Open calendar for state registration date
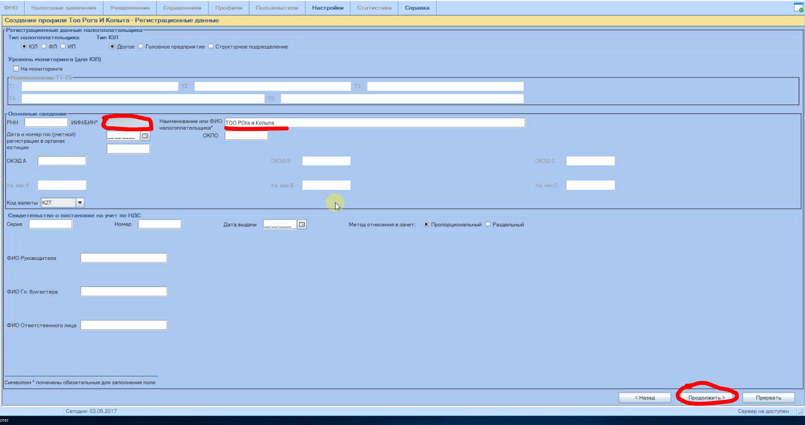 (145, 136)
